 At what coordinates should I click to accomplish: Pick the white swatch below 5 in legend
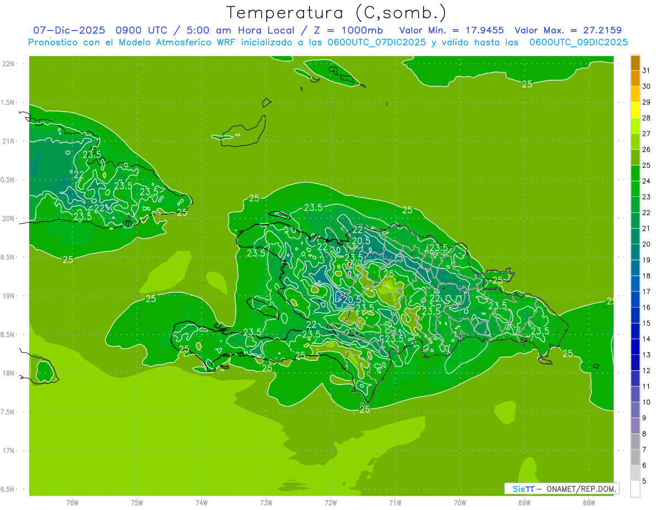(635, 489)
